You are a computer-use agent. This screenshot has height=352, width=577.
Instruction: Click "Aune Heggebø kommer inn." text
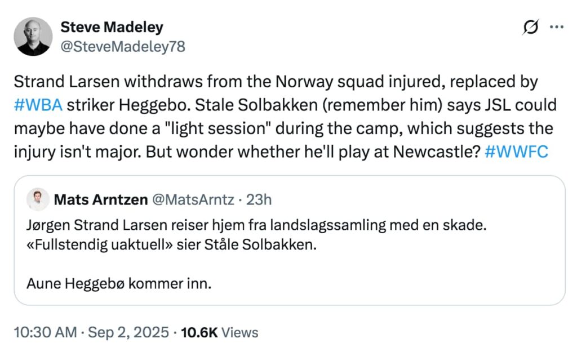(x=119, y=283)
